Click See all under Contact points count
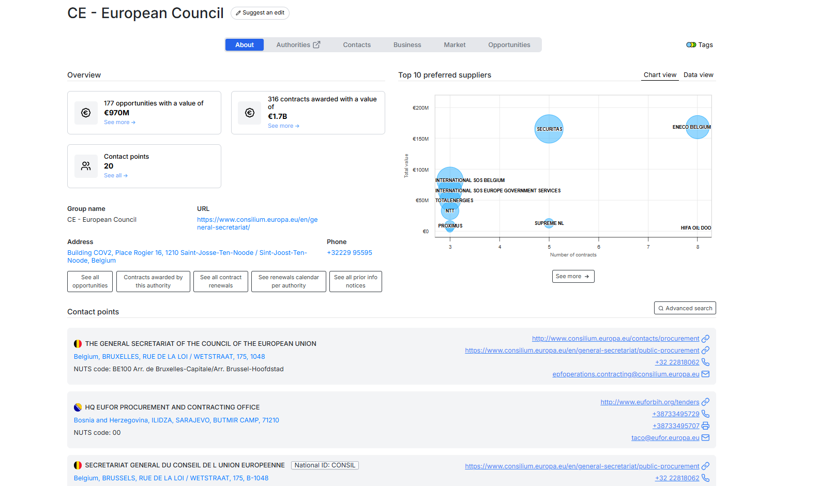 coord(116,176)
